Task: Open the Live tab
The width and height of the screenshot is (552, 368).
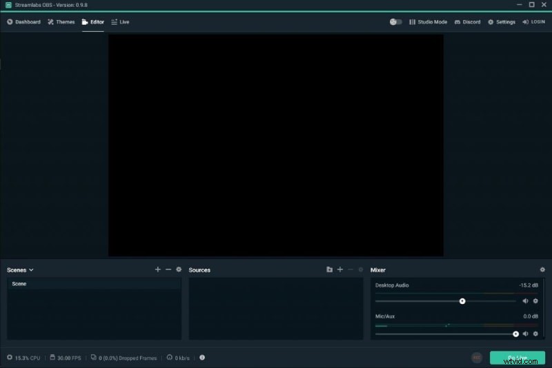Action: (120, 22)
